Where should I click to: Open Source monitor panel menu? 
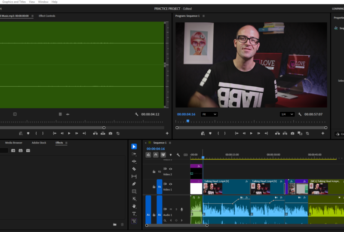tap(33, 16)
